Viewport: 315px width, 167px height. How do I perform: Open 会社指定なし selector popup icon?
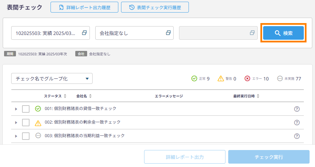(x=168, y=33)
